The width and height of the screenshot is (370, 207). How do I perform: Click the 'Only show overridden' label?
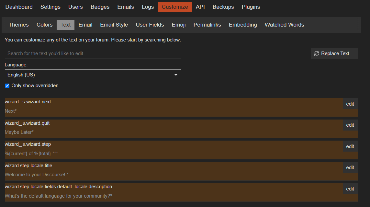(35, 86)
